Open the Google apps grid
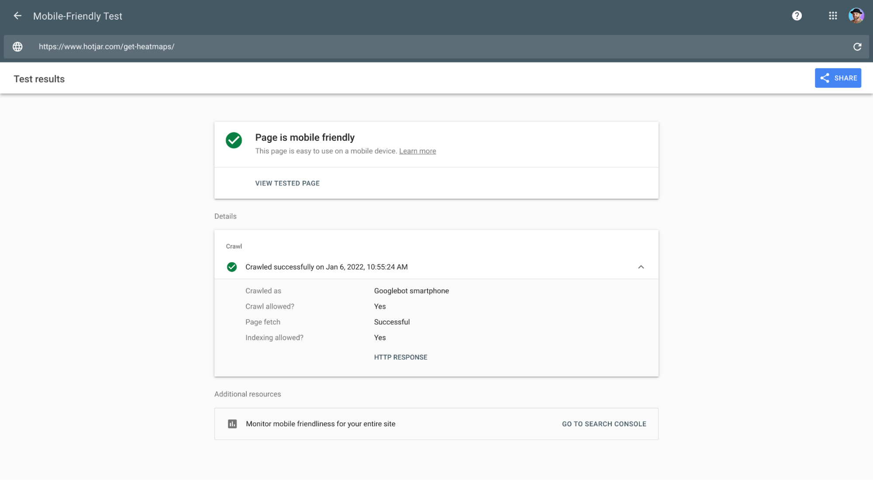The height and width of the screenshot is (480, 873). tap(833, 16)
